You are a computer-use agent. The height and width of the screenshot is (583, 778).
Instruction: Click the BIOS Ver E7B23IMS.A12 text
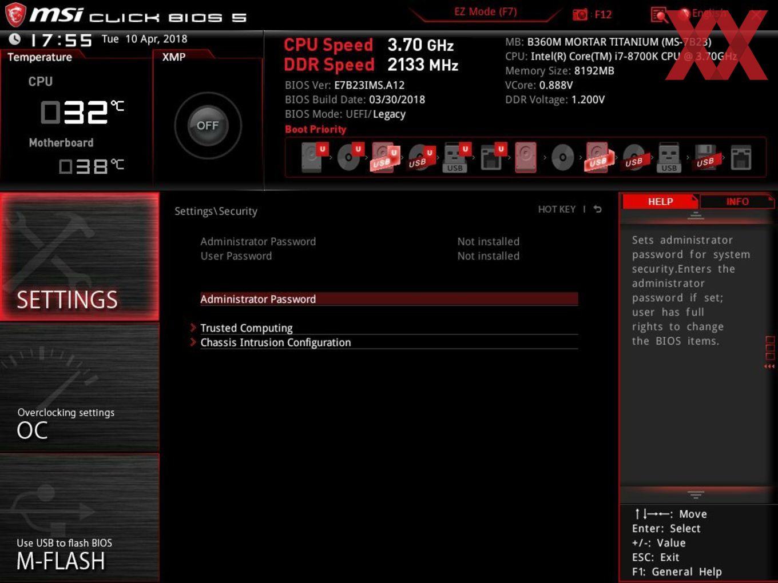(x=344, y=85)
